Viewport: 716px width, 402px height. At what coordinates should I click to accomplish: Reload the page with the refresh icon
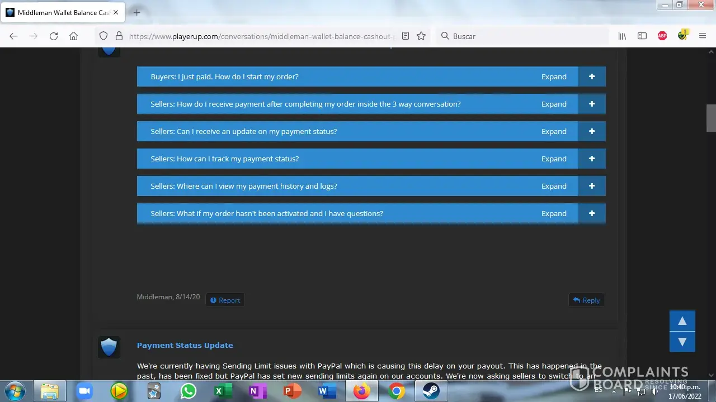point(54,36)
